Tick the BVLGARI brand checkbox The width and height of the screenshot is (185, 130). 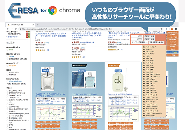pyautogui.click(x=7, y=91)
